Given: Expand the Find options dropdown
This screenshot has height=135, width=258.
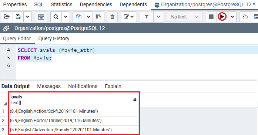Looking at the screenshot, I should pos(66,17).
